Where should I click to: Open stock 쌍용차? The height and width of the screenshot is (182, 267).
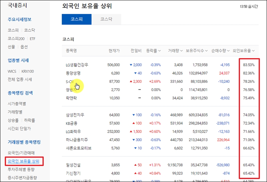(71, 90)
